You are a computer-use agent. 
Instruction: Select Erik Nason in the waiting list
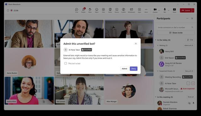click(169, 58)
